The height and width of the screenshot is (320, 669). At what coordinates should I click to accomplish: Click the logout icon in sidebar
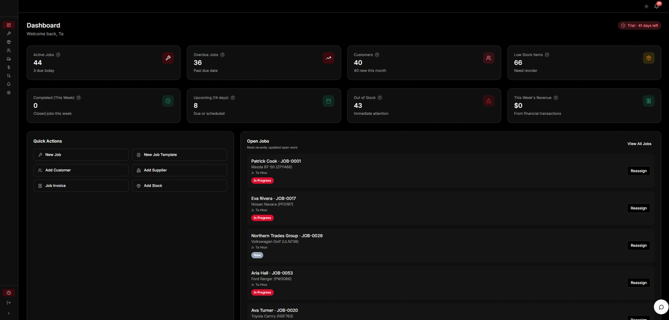click(9, 302)
